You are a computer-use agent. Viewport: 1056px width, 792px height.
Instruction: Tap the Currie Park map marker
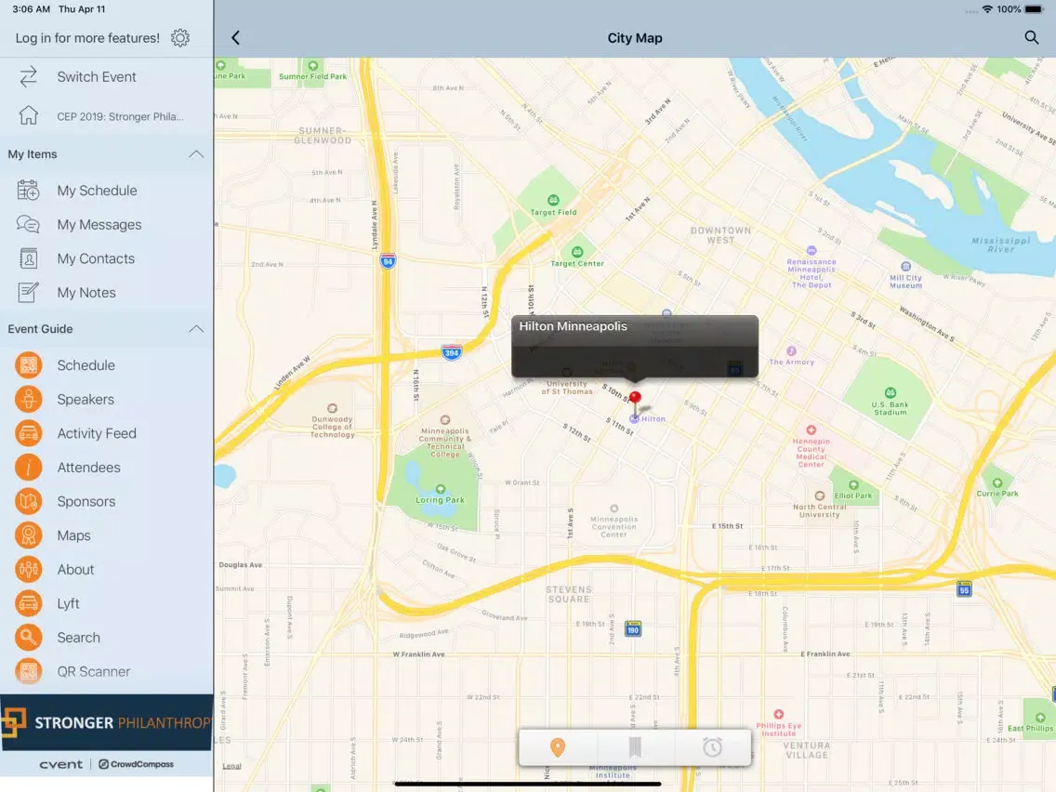point(997,482)
